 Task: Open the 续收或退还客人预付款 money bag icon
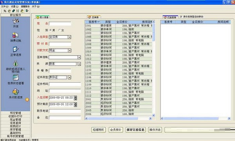pyautogui.click(x=15, y=63)
